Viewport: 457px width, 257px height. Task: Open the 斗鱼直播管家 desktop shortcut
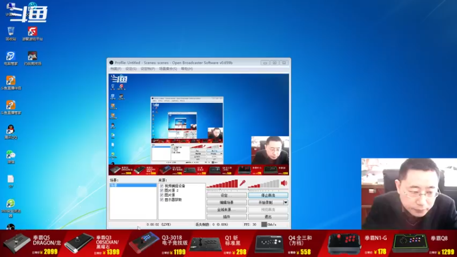click(11, 107)
